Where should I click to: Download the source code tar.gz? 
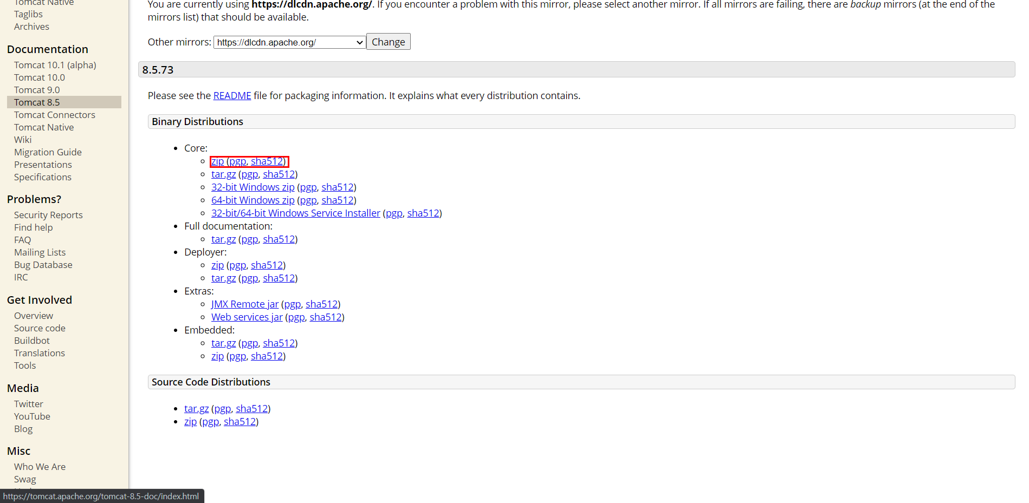pyautogui.click(x=196, y=409)
